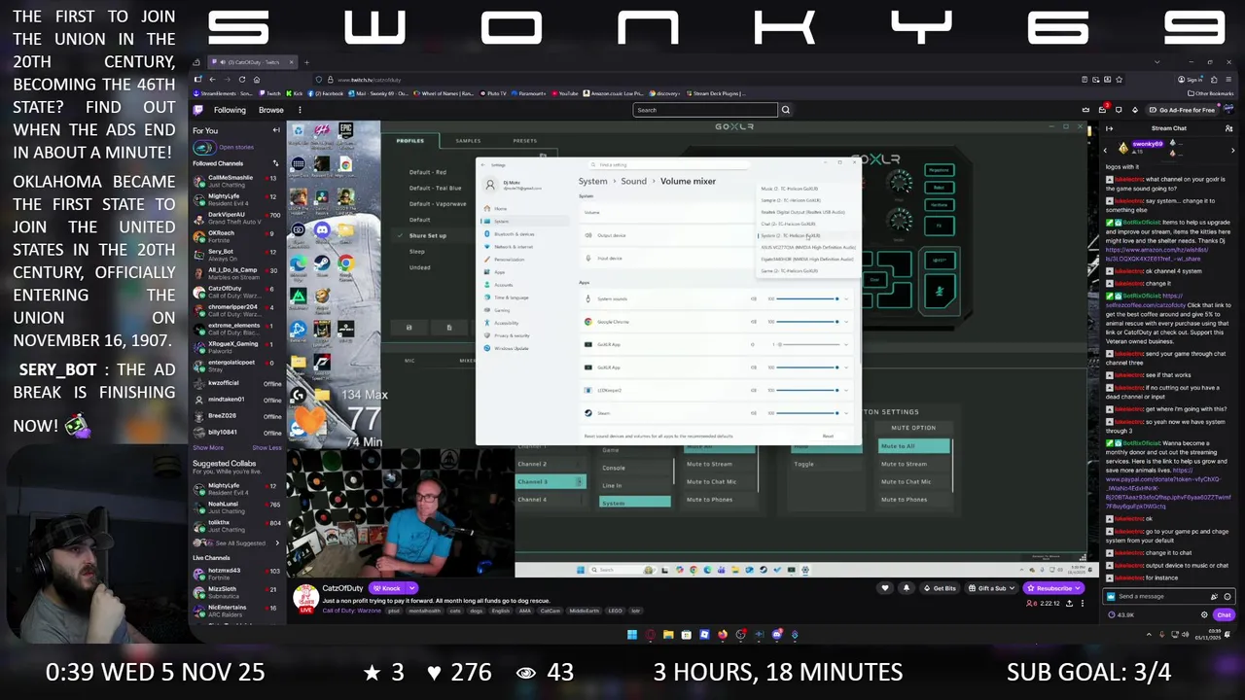Click the Windows Start button on taskbar
The width and height of the screenshot is (1245, 700).
coord(631,635)
